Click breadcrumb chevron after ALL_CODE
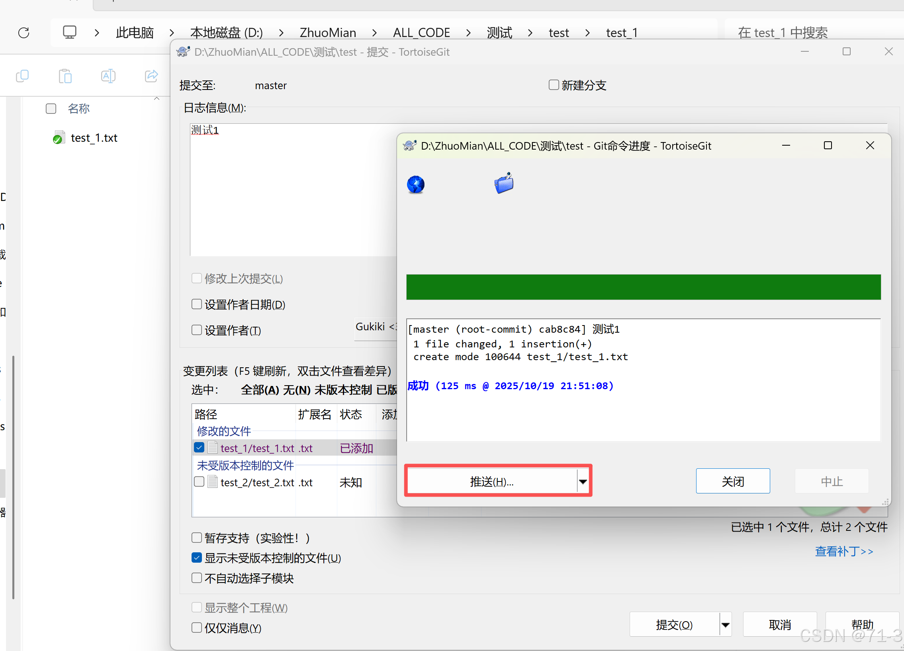 coord(468,33)
